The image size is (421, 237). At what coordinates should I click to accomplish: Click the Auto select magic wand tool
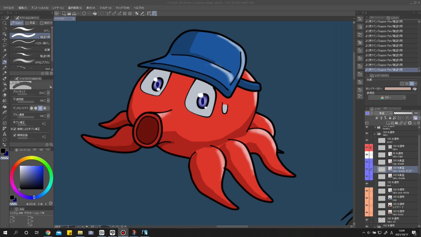point(5,51)
